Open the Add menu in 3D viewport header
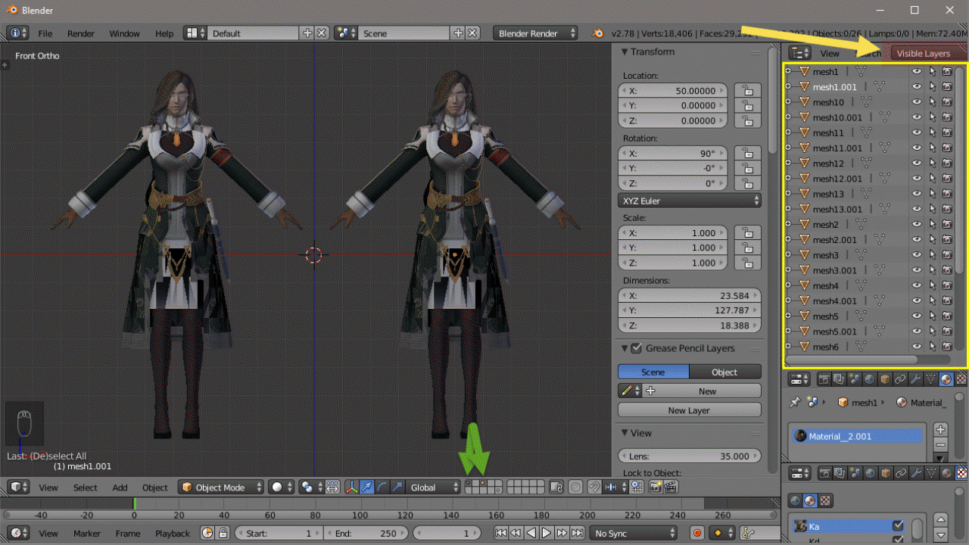Image resolution: width=969 pixels, height=545 pixels. tap(120, 487)
